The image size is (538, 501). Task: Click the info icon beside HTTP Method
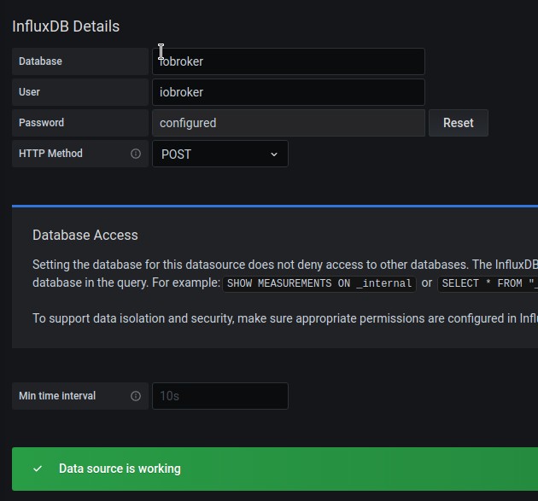[x=135, y=154]
